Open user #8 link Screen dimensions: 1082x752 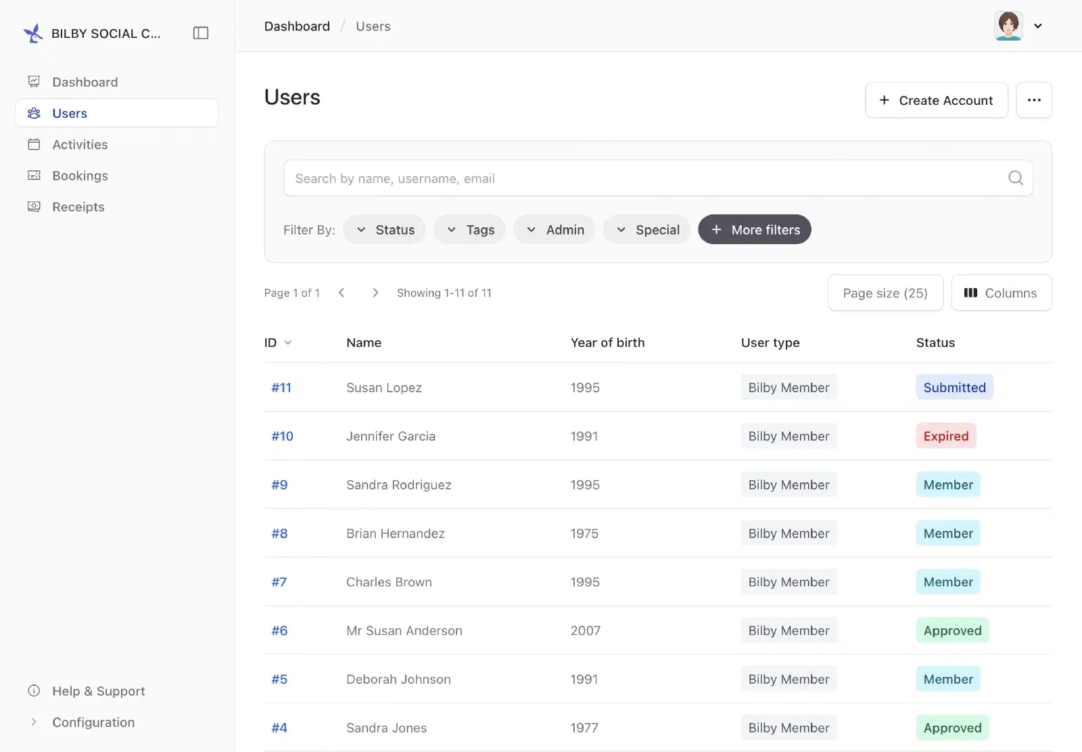click(279, 534)
